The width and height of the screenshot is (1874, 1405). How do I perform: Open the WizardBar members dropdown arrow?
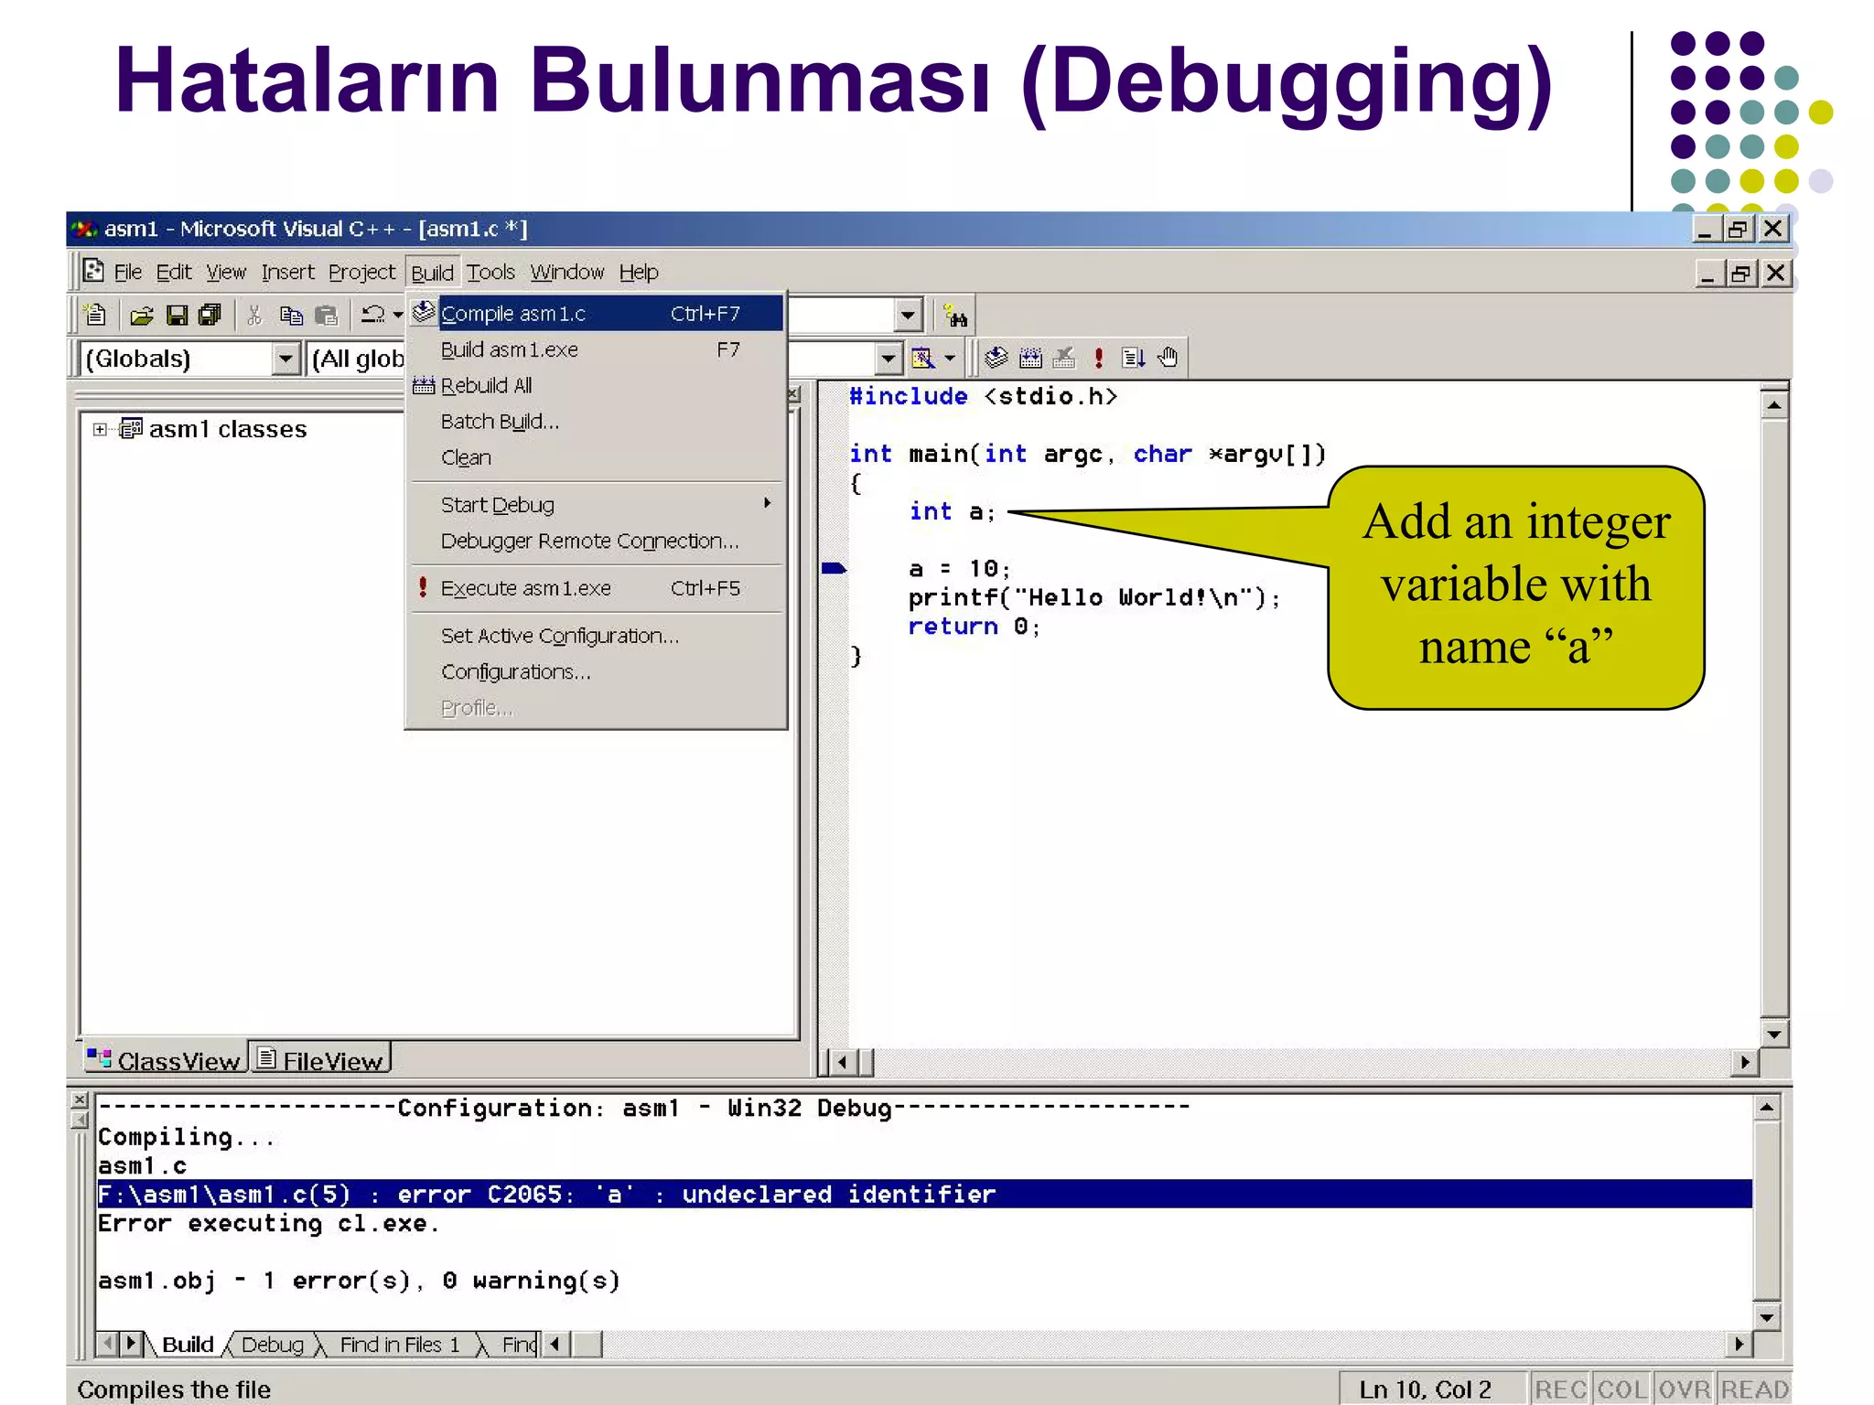888,359
